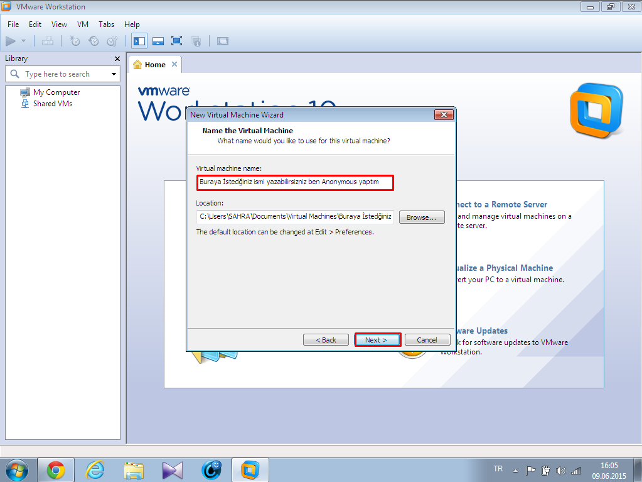Click the Take Snapshot toolbar icon
The width and height of the screenshot is (642, 482).
pos(75,41)
